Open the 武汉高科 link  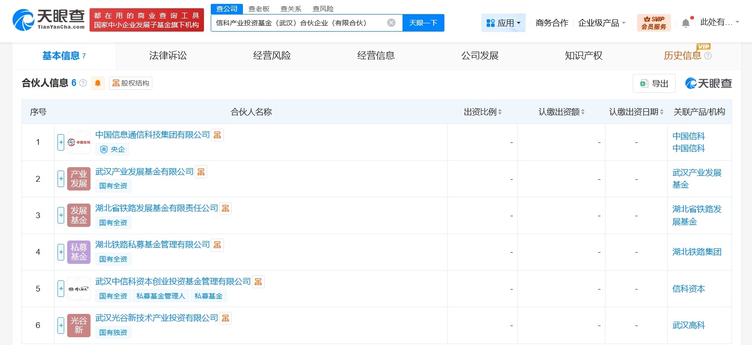pyautogui.click(x=688, y=325)
